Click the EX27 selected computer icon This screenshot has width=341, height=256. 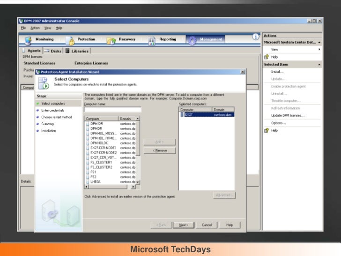click(182, 114)
